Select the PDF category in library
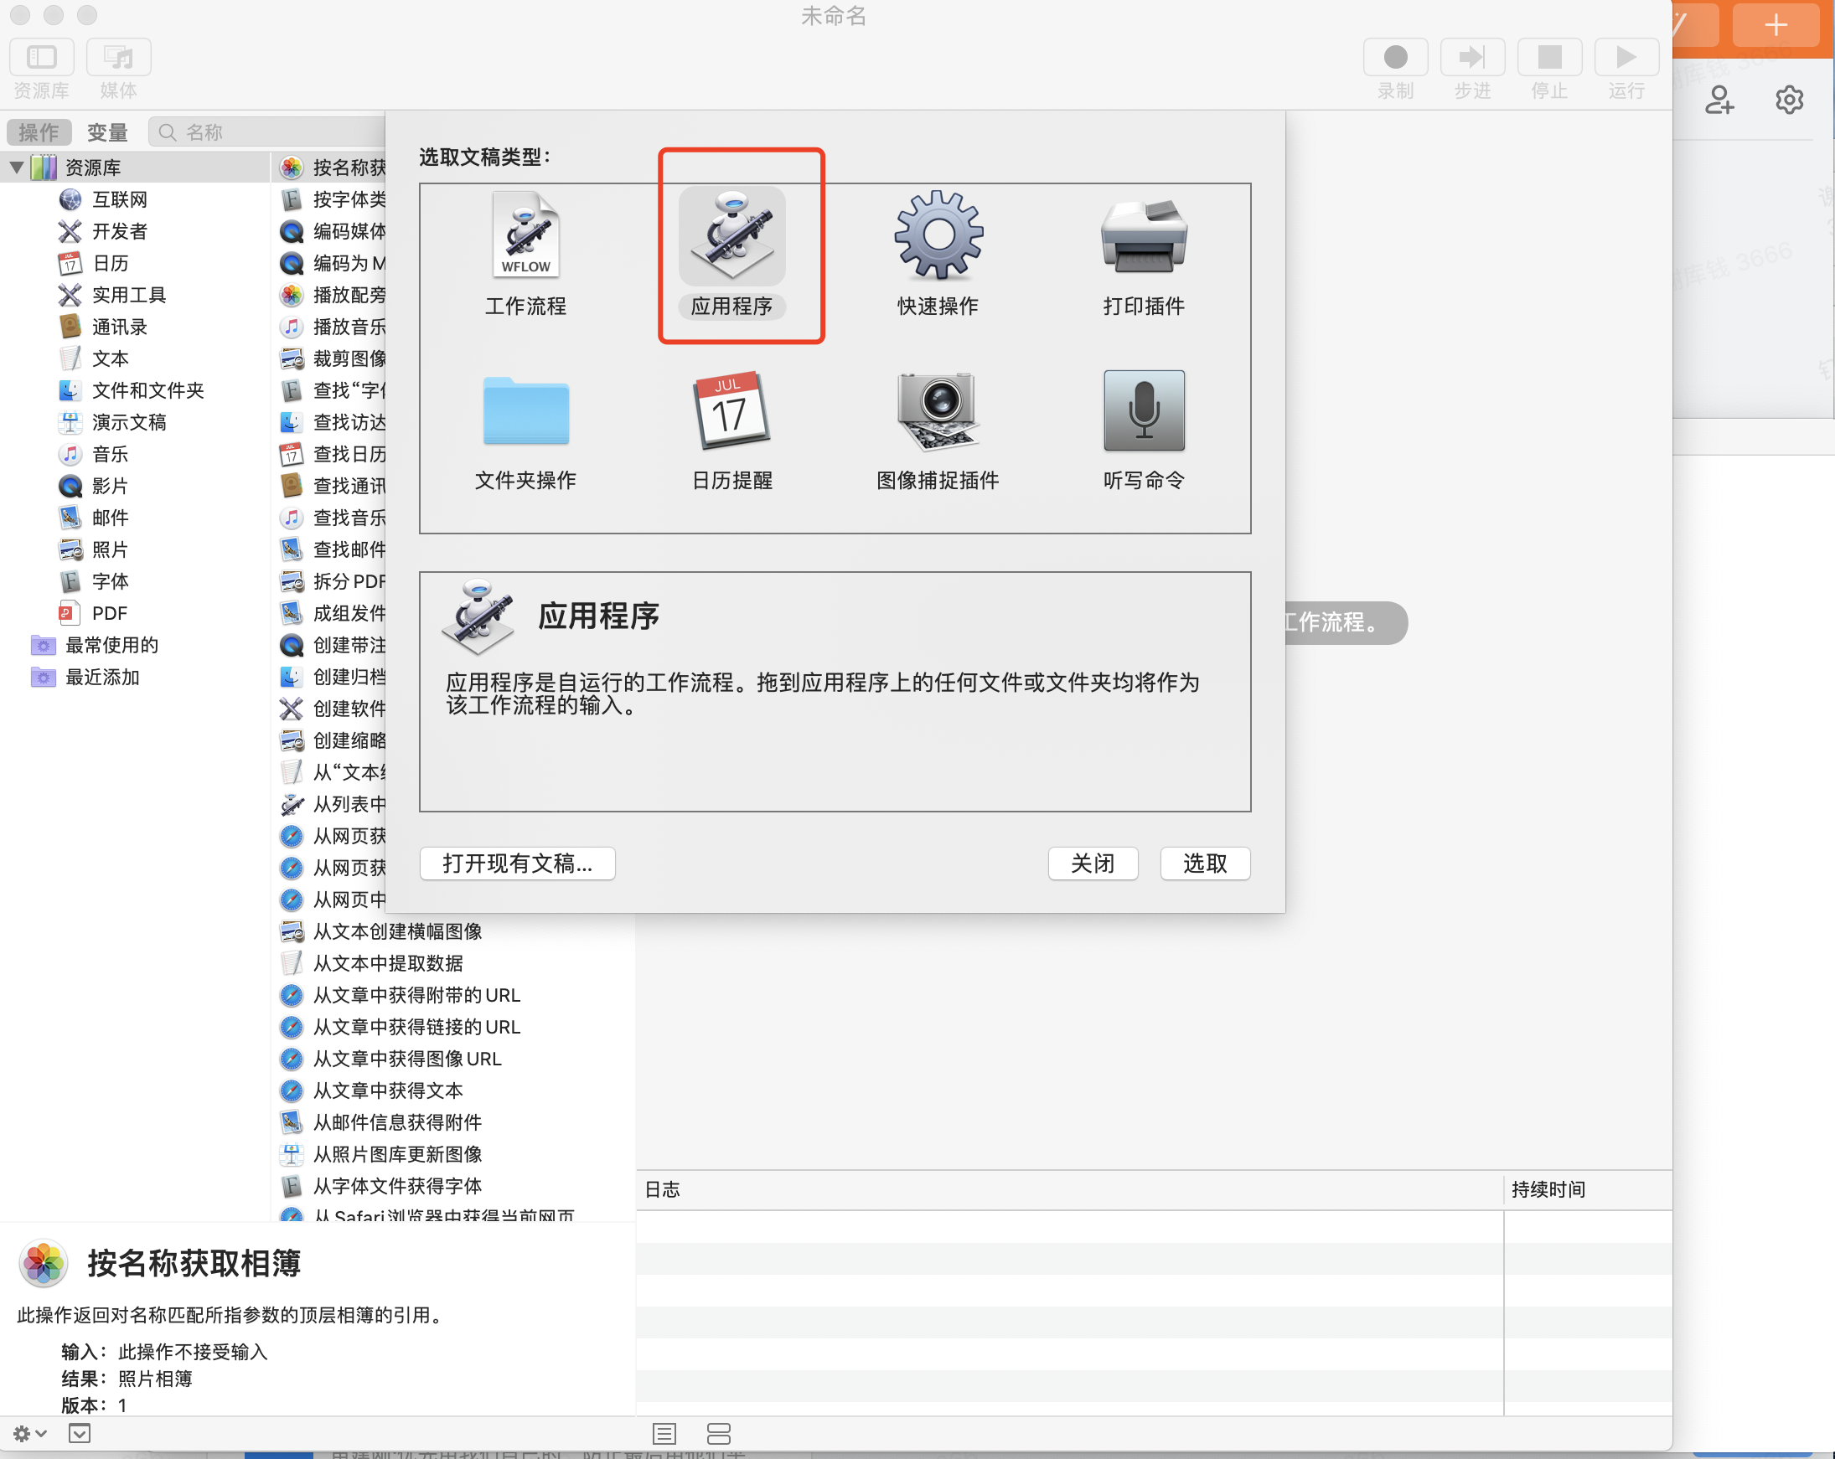 click(x=136, y=613)
